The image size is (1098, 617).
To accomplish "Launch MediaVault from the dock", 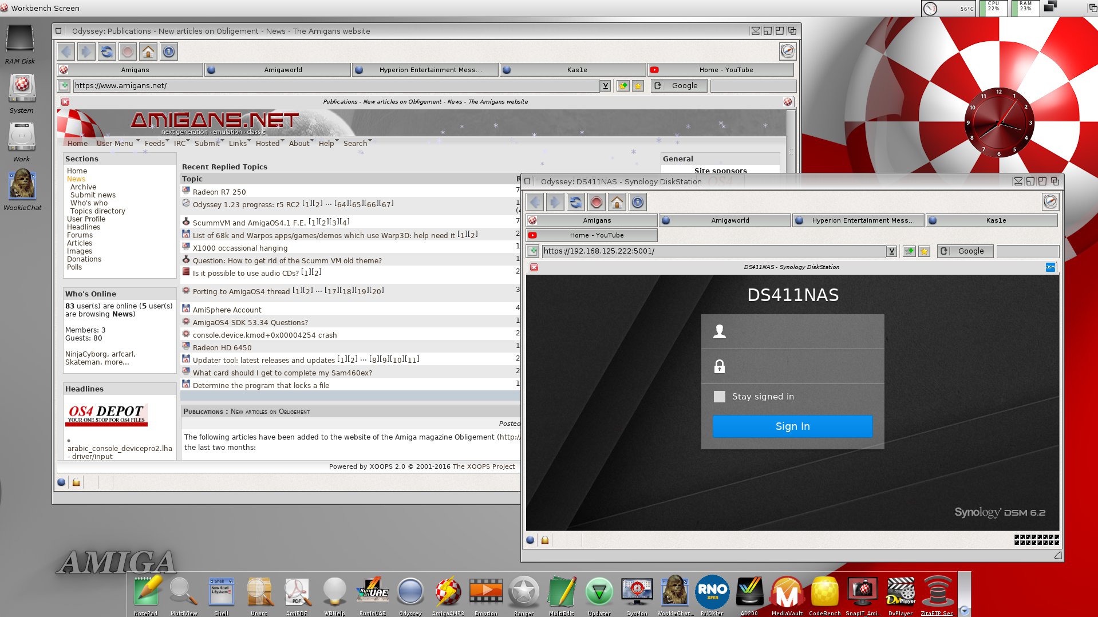I will point(787,592).
